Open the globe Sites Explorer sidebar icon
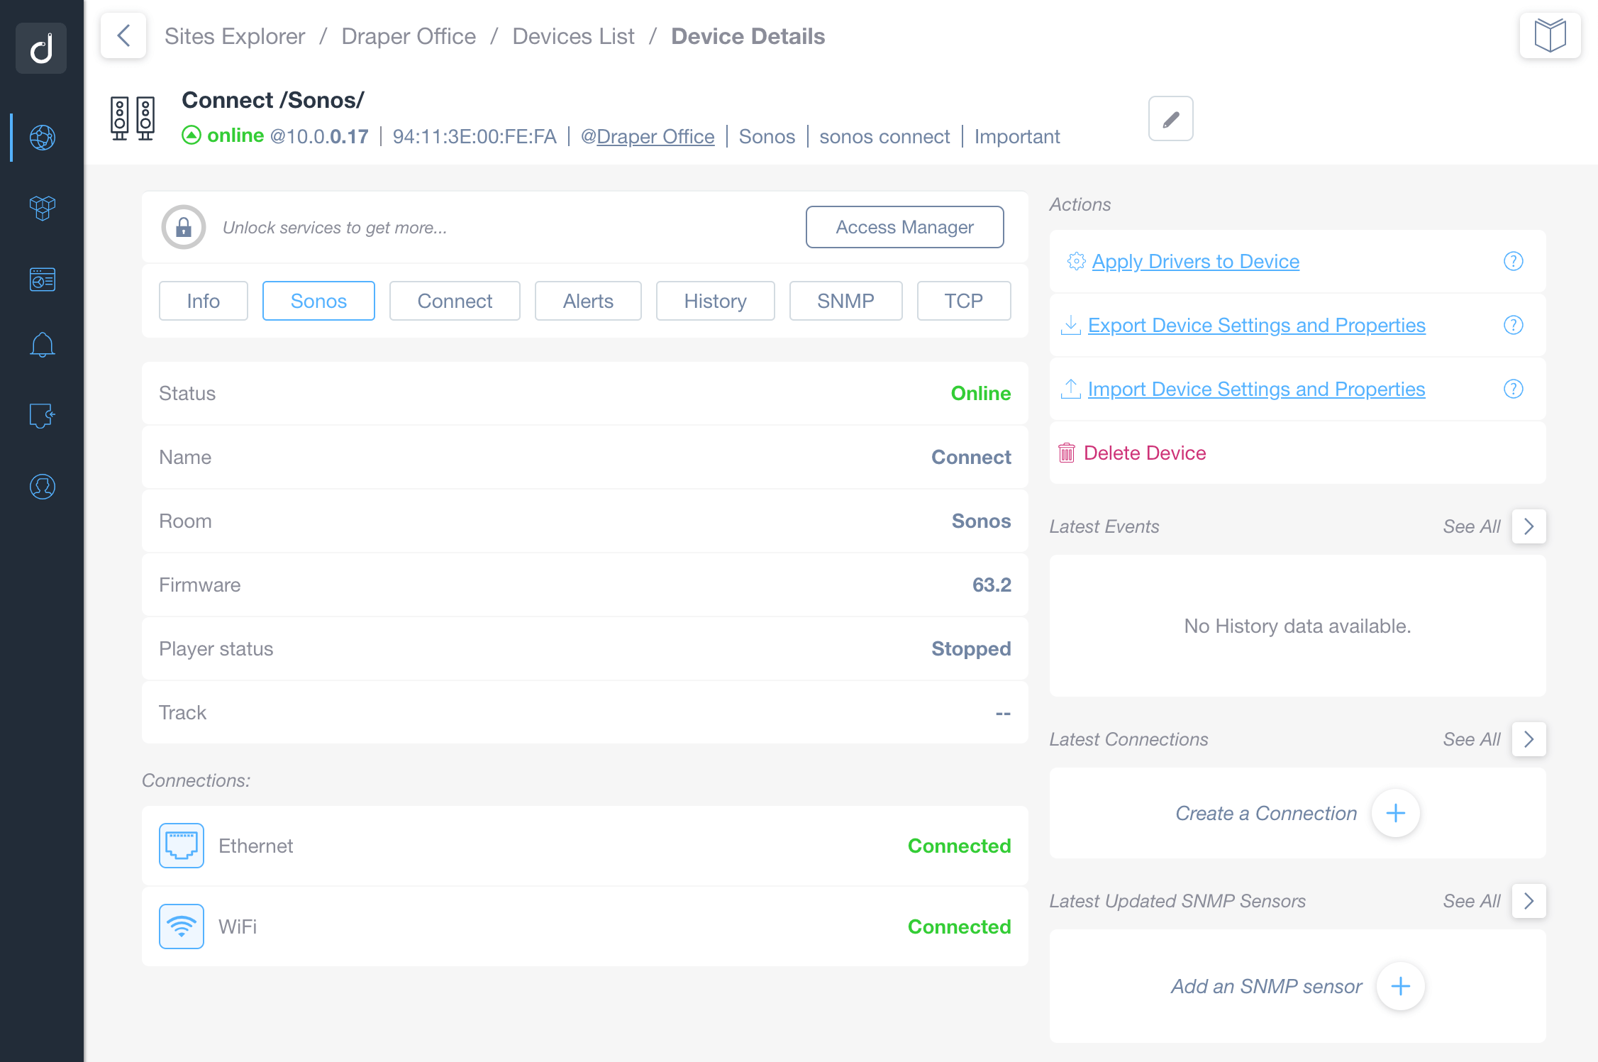1598x1062 pixels. pyautogui.click(x=43, y=137)
